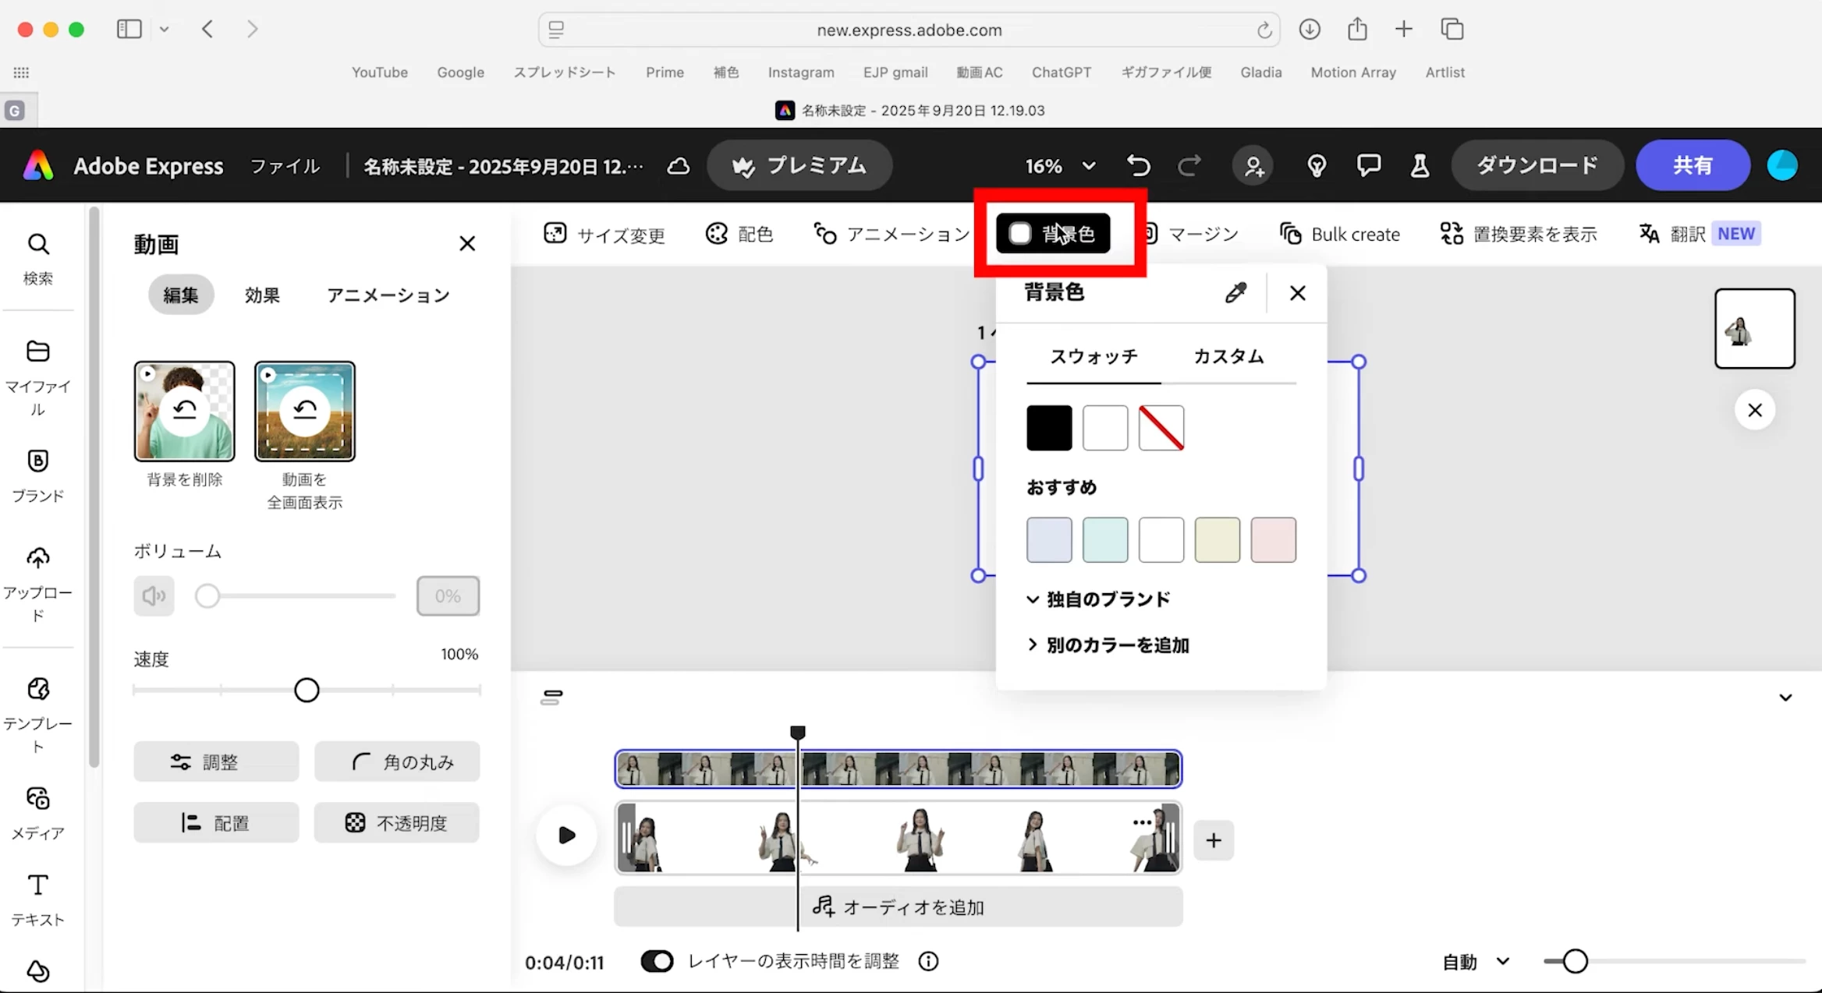Open the 16% zoom dropdown
The width and height of the screenshot is (1822, 993).
point(1060,166)
